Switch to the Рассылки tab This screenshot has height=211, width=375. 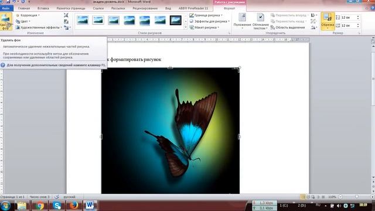click(118, 8)
